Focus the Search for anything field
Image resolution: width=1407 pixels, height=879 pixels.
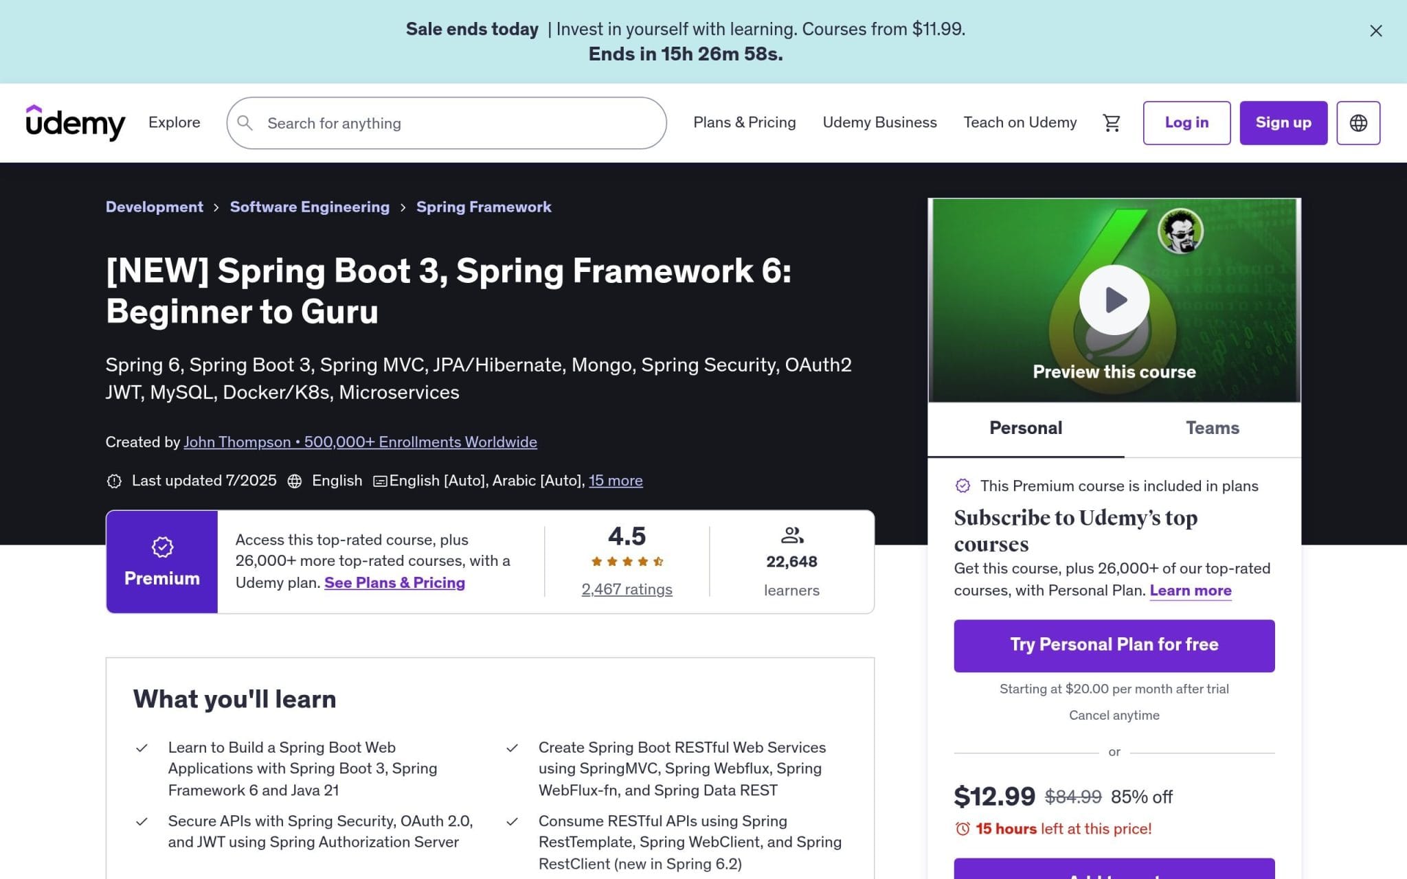[x=447, y=123]
